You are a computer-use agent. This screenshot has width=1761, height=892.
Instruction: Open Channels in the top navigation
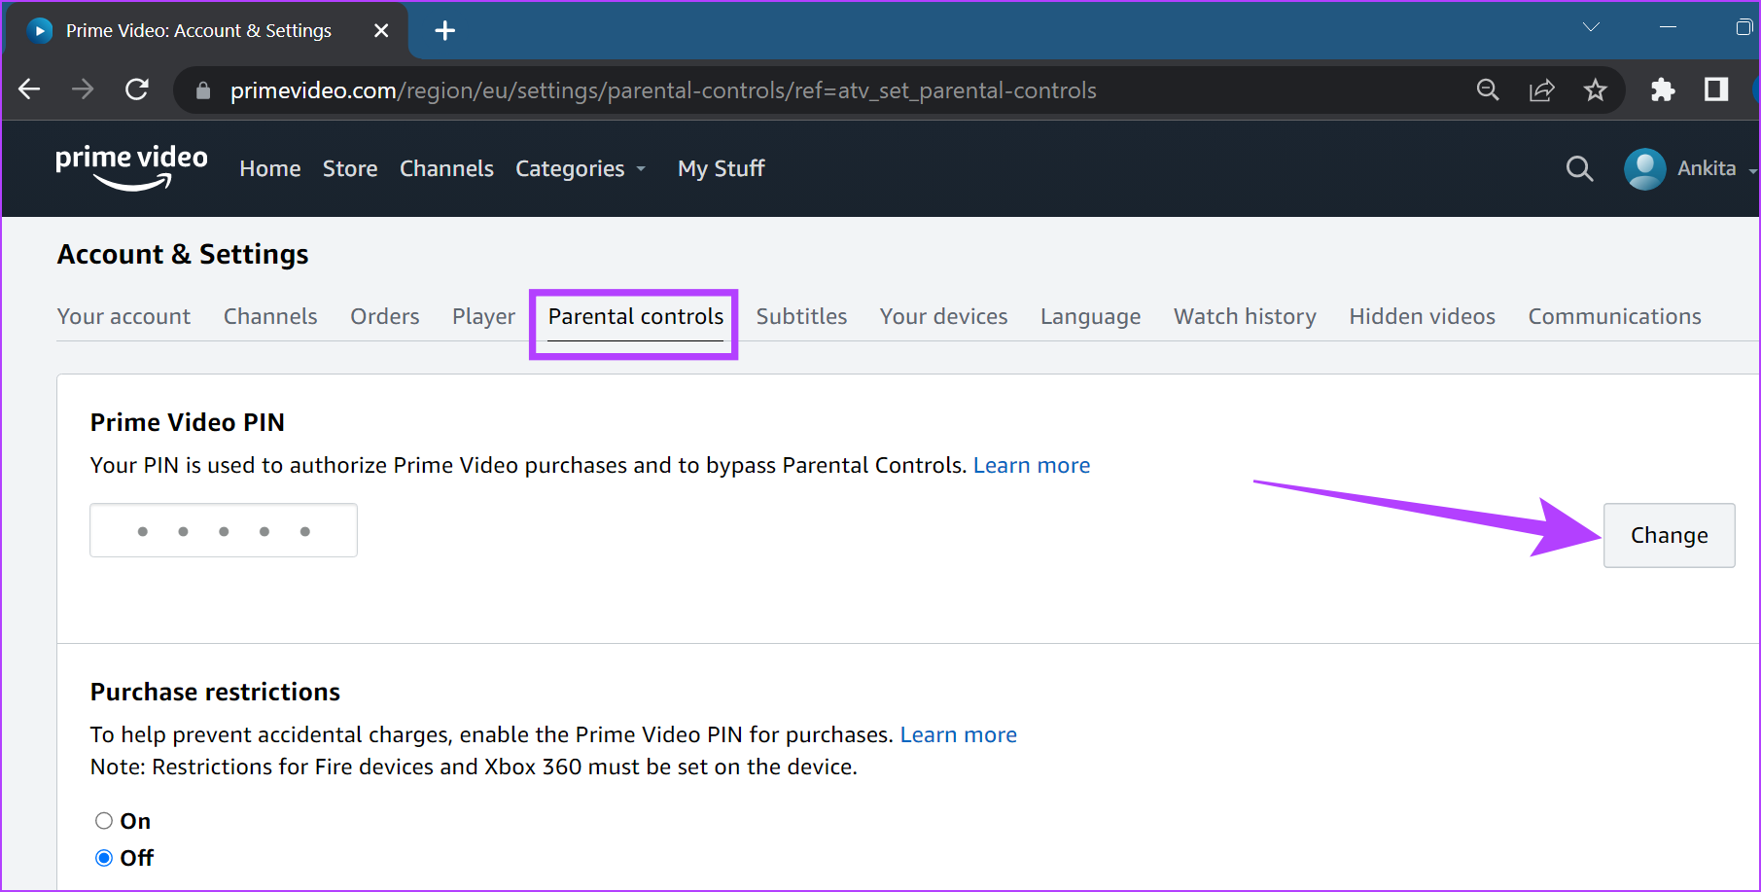pyautogui.click(x=446, y=169)
